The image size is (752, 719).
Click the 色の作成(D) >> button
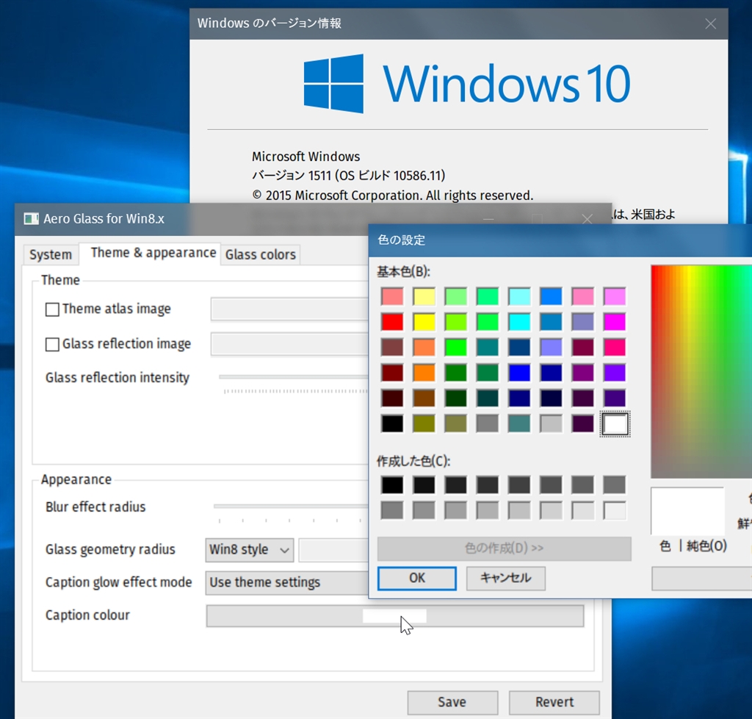click(x=504, y=548)
